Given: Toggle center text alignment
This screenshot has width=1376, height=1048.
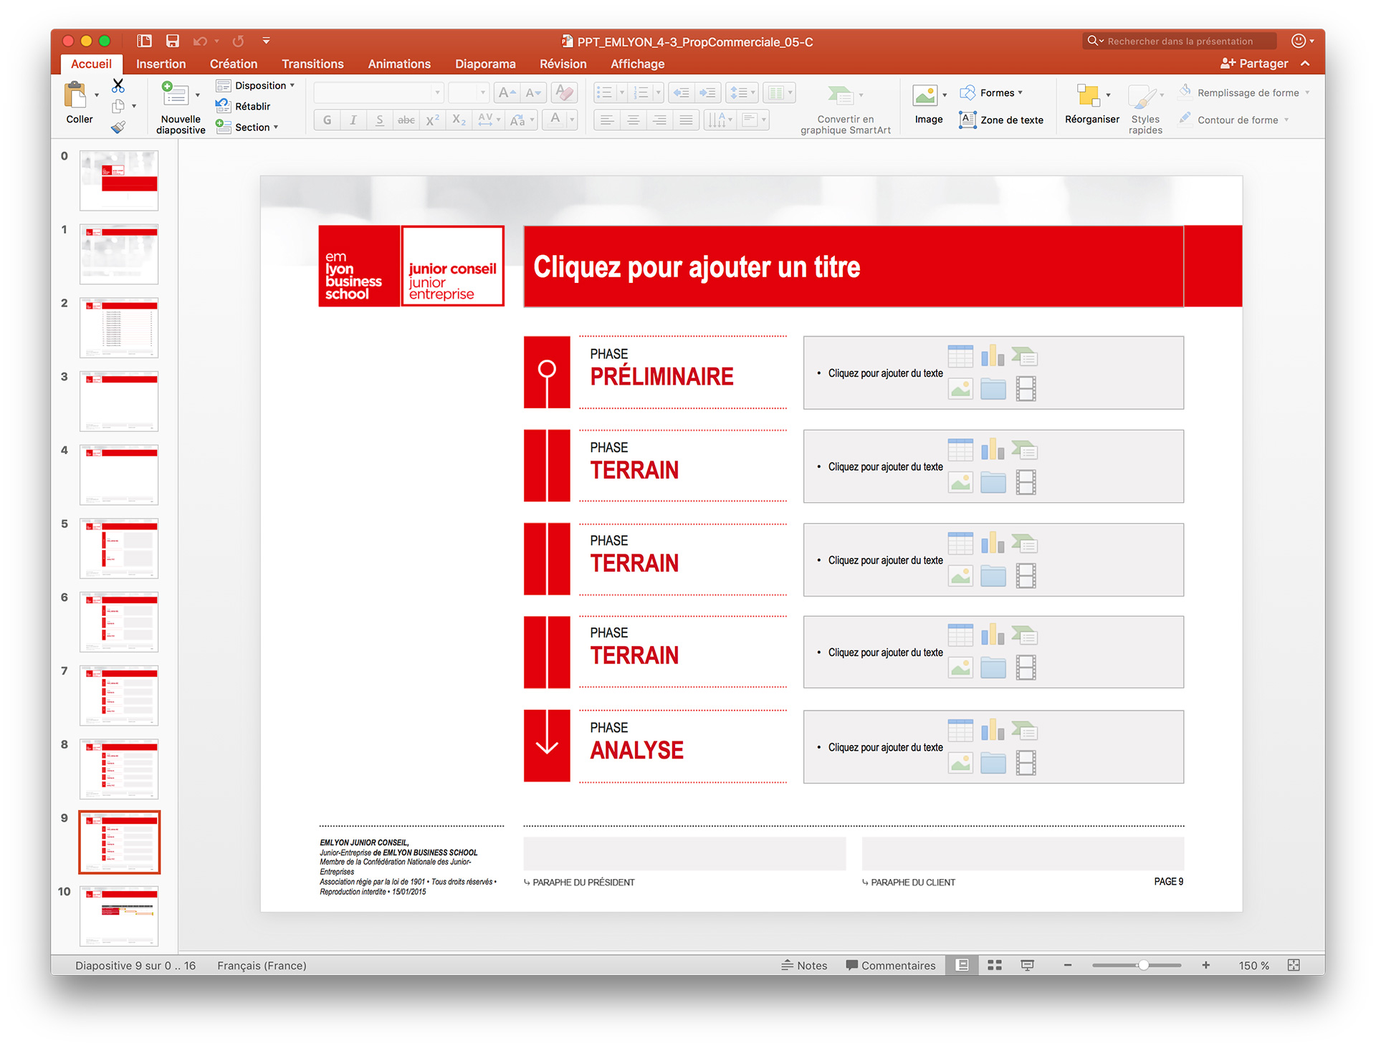Looking at the screenshot, I should click(634, 120).
